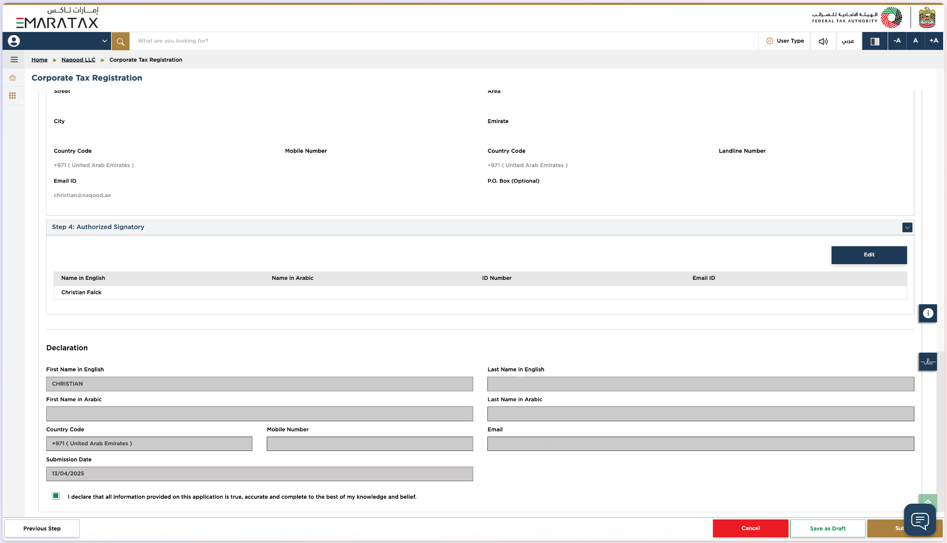Go to Home breadcrumb link
The image size is (947, 543).
coord(39,60)
